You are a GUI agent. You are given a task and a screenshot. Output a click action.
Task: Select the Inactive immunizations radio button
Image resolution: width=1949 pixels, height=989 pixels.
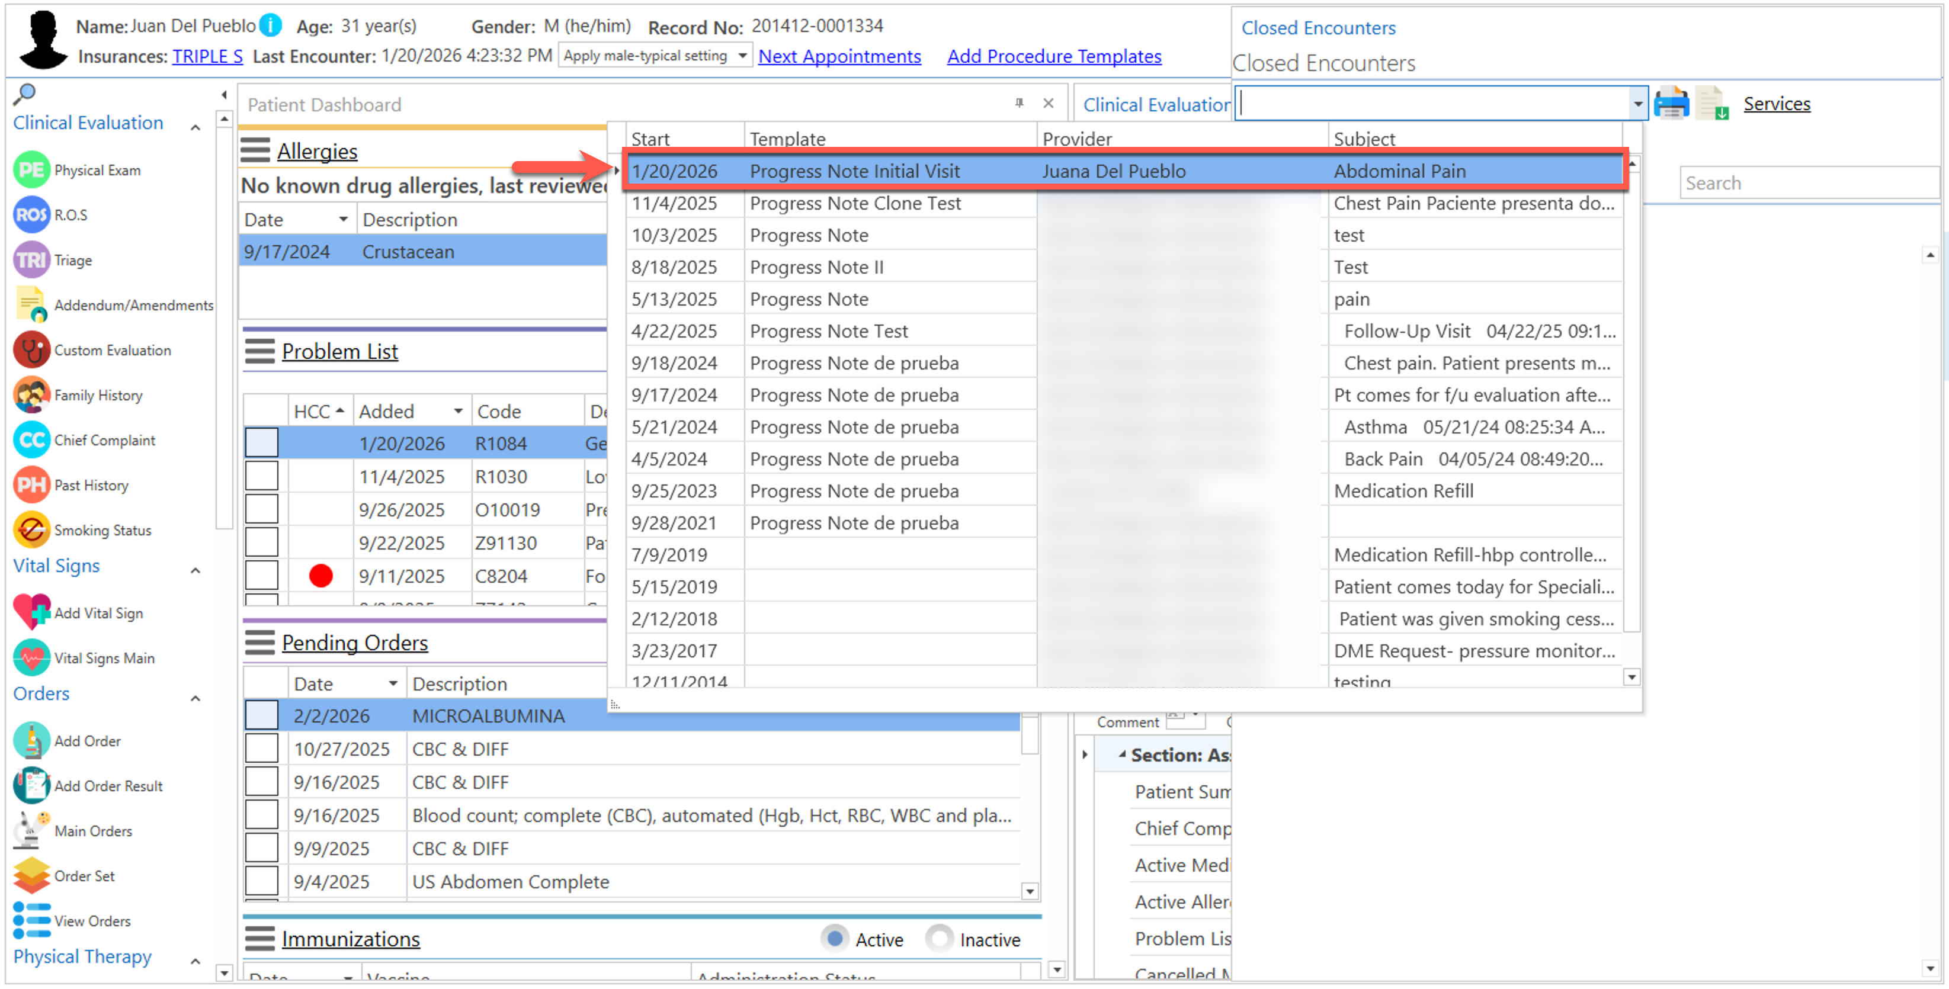pos(939,939)
